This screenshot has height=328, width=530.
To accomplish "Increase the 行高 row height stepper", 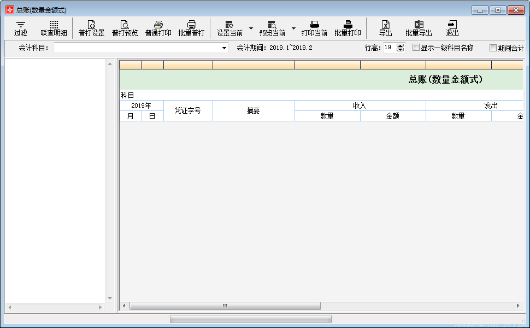I will coord(401,46).
